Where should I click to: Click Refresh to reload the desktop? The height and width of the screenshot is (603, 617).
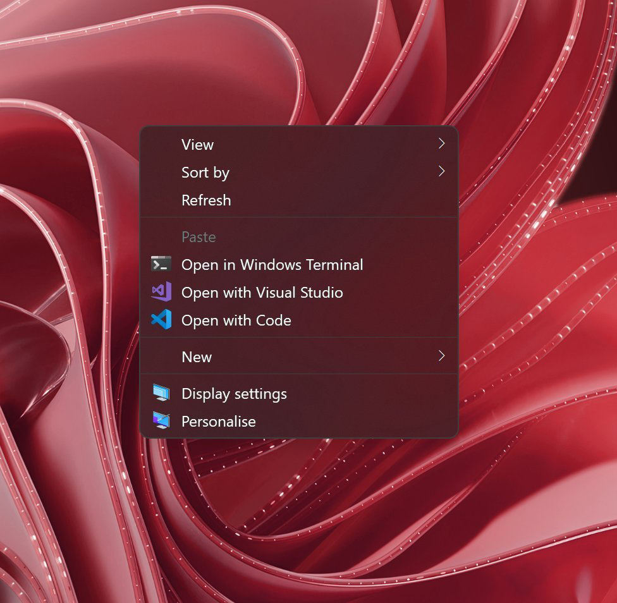[206, 200]
